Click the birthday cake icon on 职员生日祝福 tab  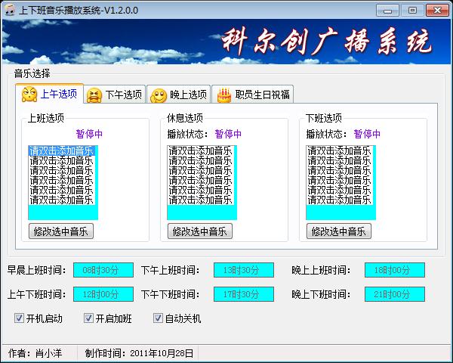point(224,95)
